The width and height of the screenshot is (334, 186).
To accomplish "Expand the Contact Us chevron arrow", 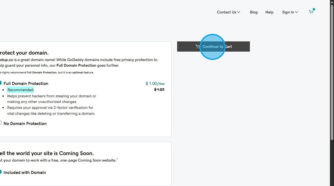I will tap(239, 12).
